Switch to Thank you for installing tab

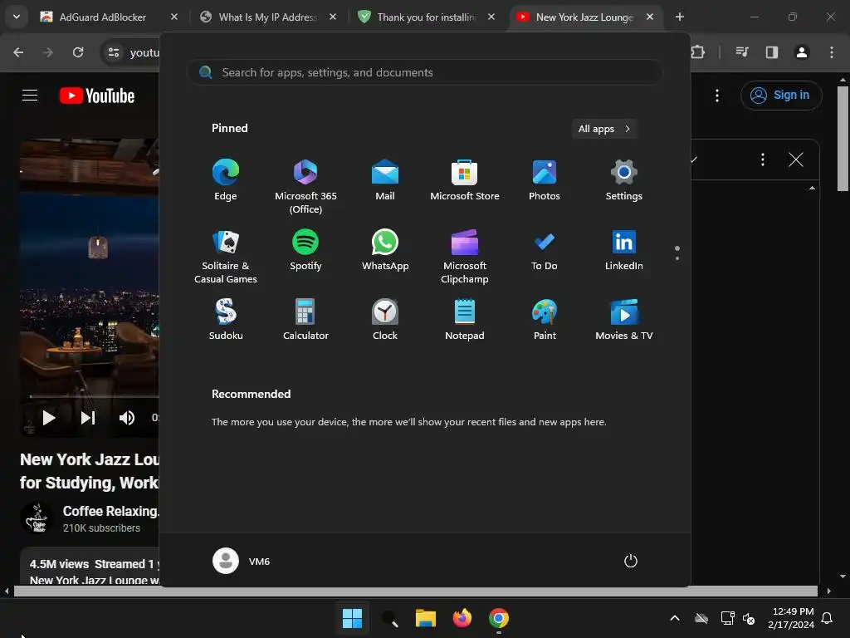pyautogui.click(x=426, y=17)
